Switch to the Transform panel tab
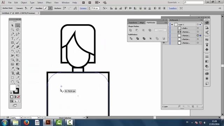The image size is (224, 126). point(133,23)
